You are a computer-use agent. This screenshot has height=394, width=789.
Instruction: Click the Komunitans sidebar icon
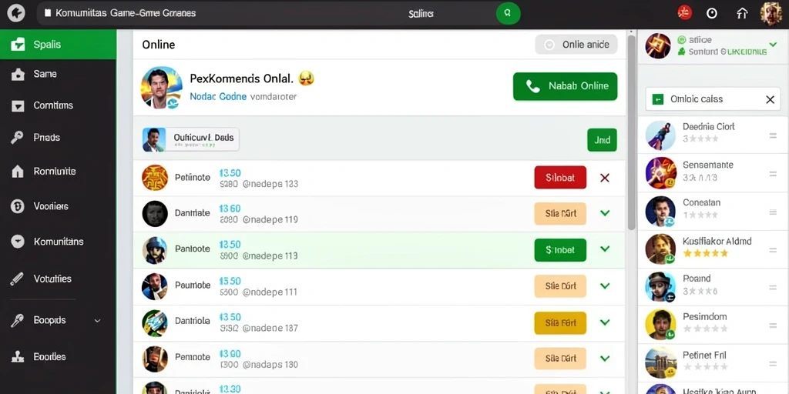tap(18, 242)
